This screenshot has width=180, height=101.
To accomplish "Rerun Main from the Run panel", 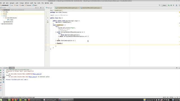I will (x=1, y=70).
